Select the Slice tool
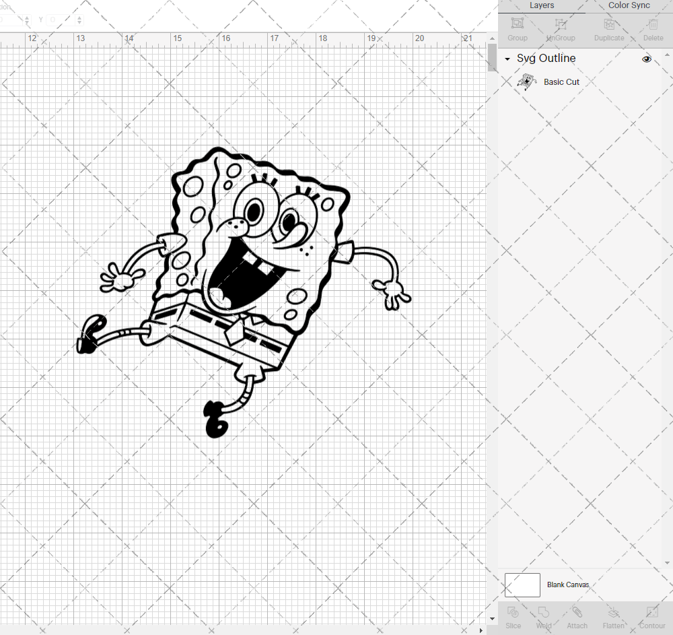673x635 pixels. click(513, 612)
